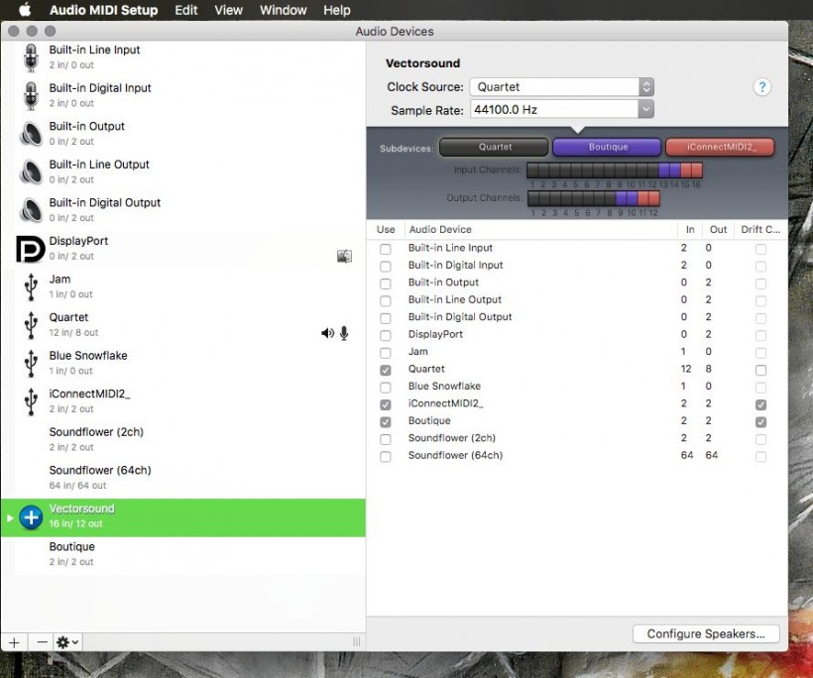Click the sidebar resize handle at the bottom

(357, 642)
